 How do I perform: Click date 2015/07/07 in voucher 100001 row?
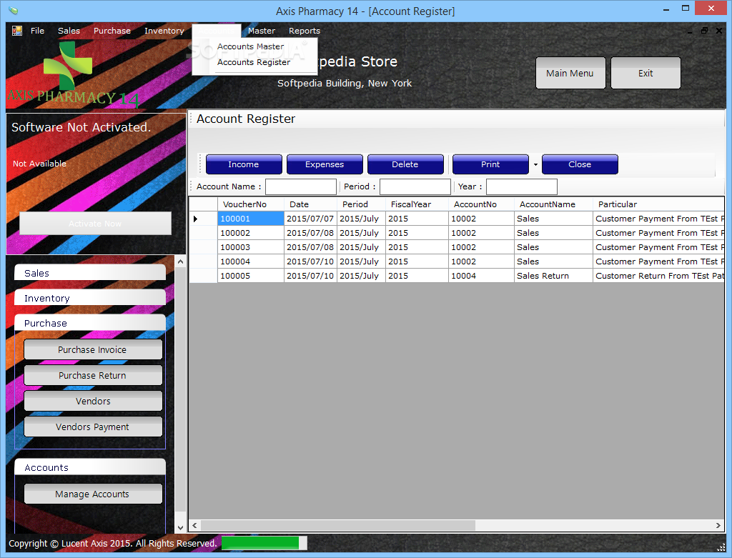coord(310,219)
